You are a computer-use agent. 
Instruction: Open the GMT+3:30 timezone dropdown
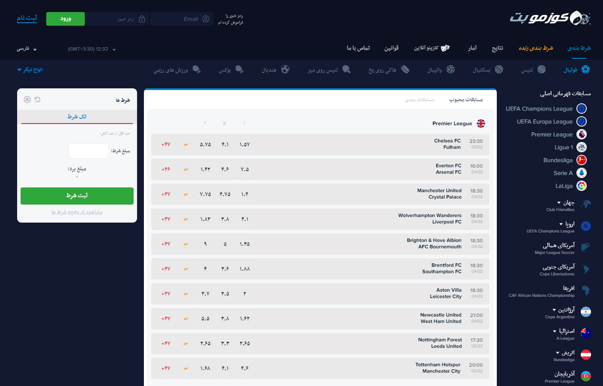pyautogui.click(x=92, y=49)
